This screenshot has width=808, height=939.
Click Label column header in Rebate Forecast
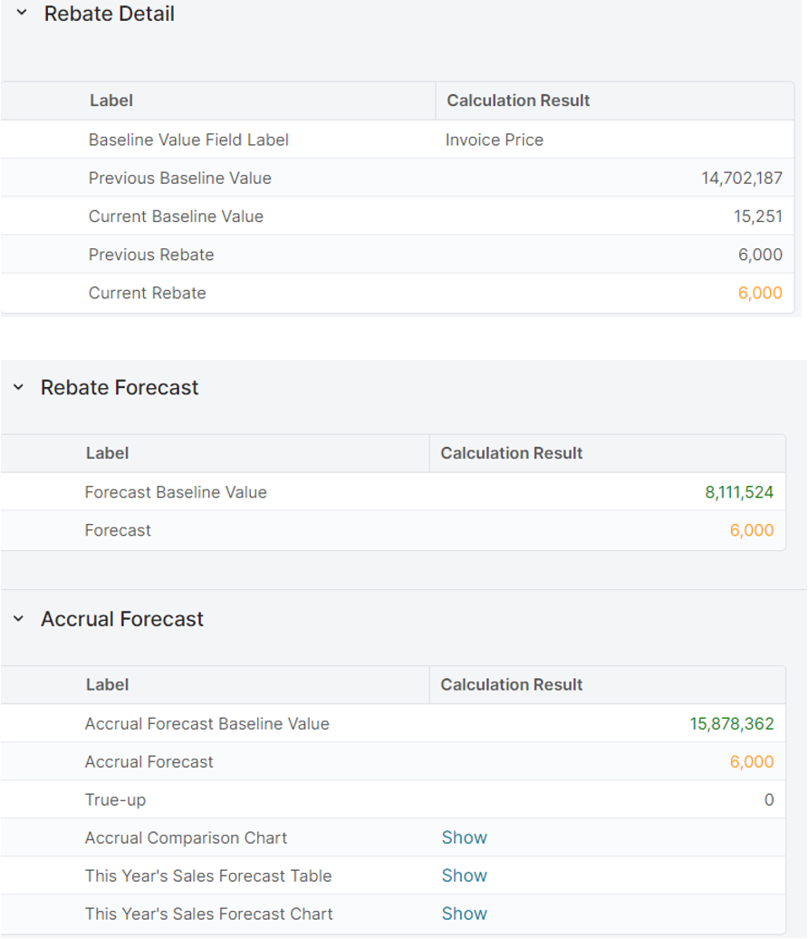pyautogui.click(x=107, y=453)
